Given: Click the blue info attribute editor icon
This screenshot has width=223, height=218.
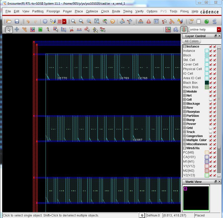Looking at the screenshot, I should [45, 21].
